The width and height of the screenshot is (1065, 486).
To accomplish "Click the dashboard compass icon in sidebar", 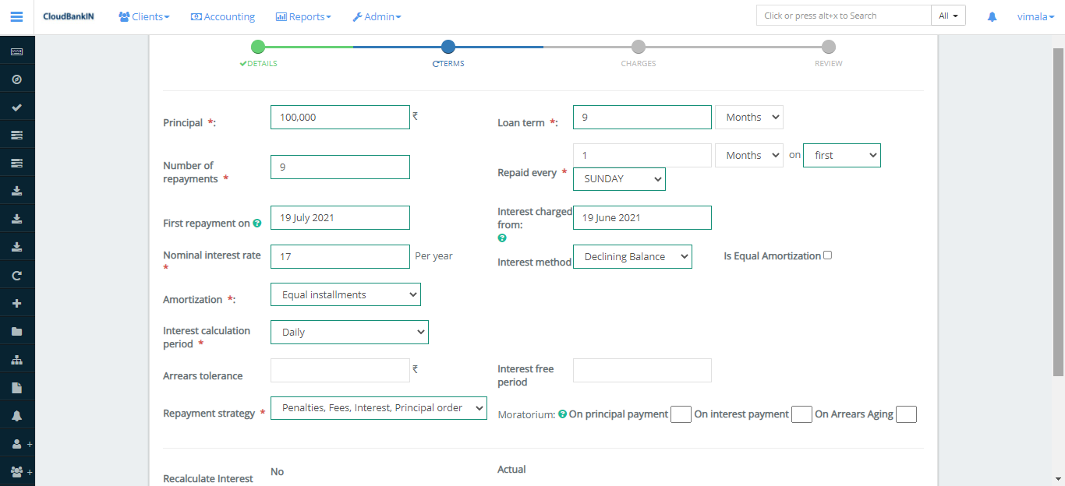I will [x=16, y=78].
